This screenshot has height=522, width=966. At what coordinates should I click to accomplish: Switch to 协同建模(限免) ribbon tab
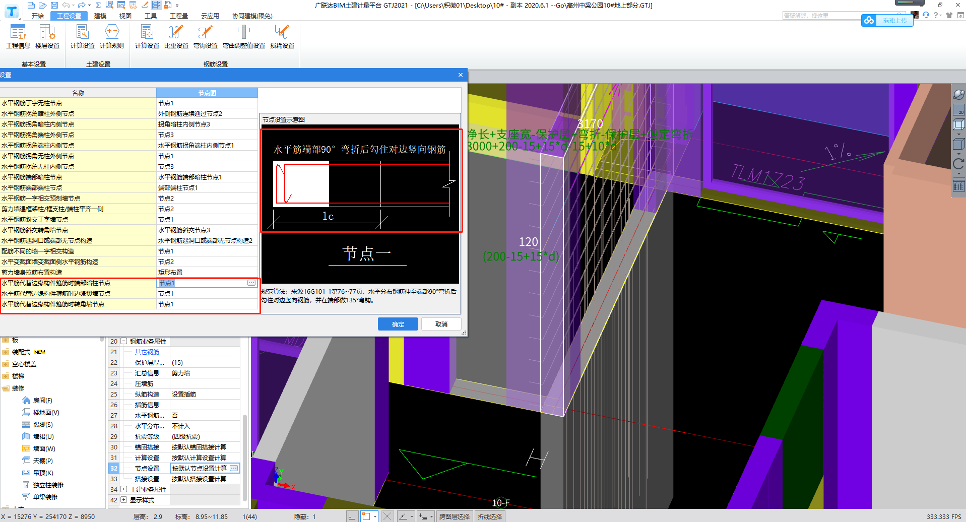(x=252, y=16)
